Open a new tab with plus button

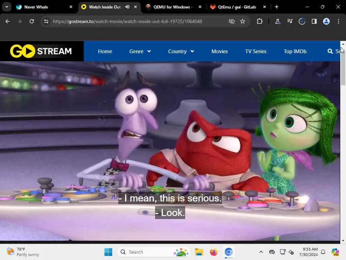click(276, 7)
